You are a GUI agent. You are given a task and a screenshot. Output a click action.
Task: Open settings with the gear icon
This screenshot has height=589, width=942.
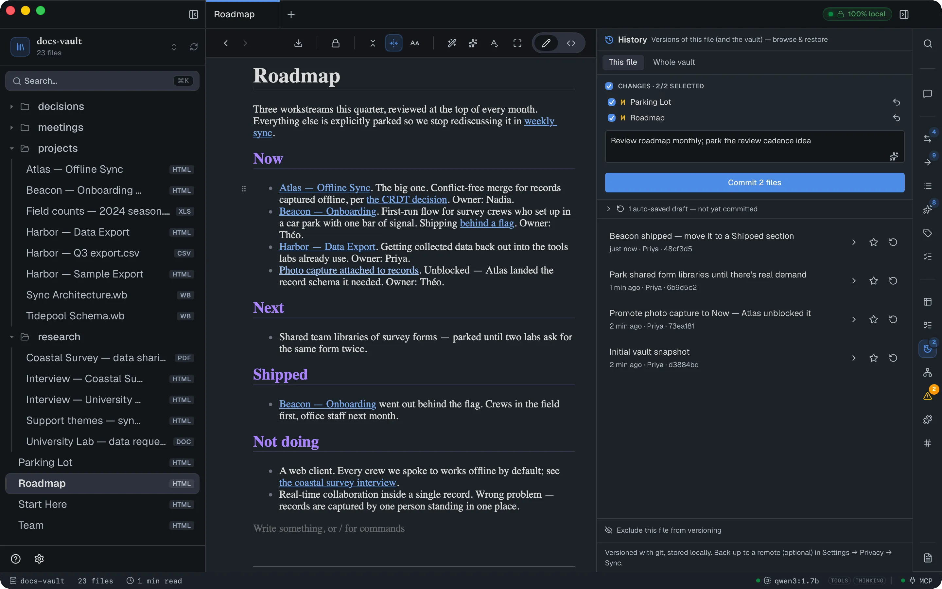coord(39,559)
